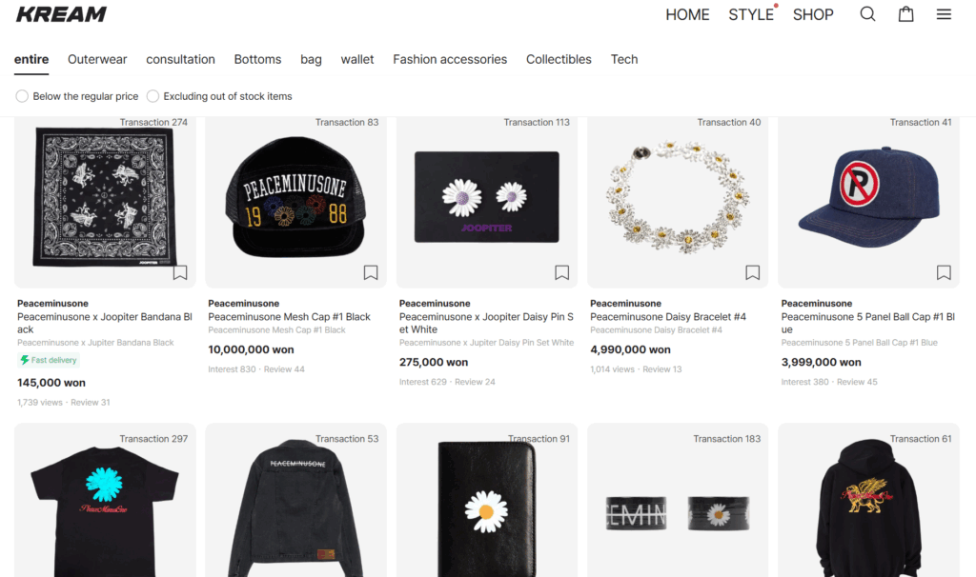Enable 'Excluding out of stock items' filter
Image resolution: width=976 pixels, height=577 pixels.
pyautogui.click(x=152, y=96)
